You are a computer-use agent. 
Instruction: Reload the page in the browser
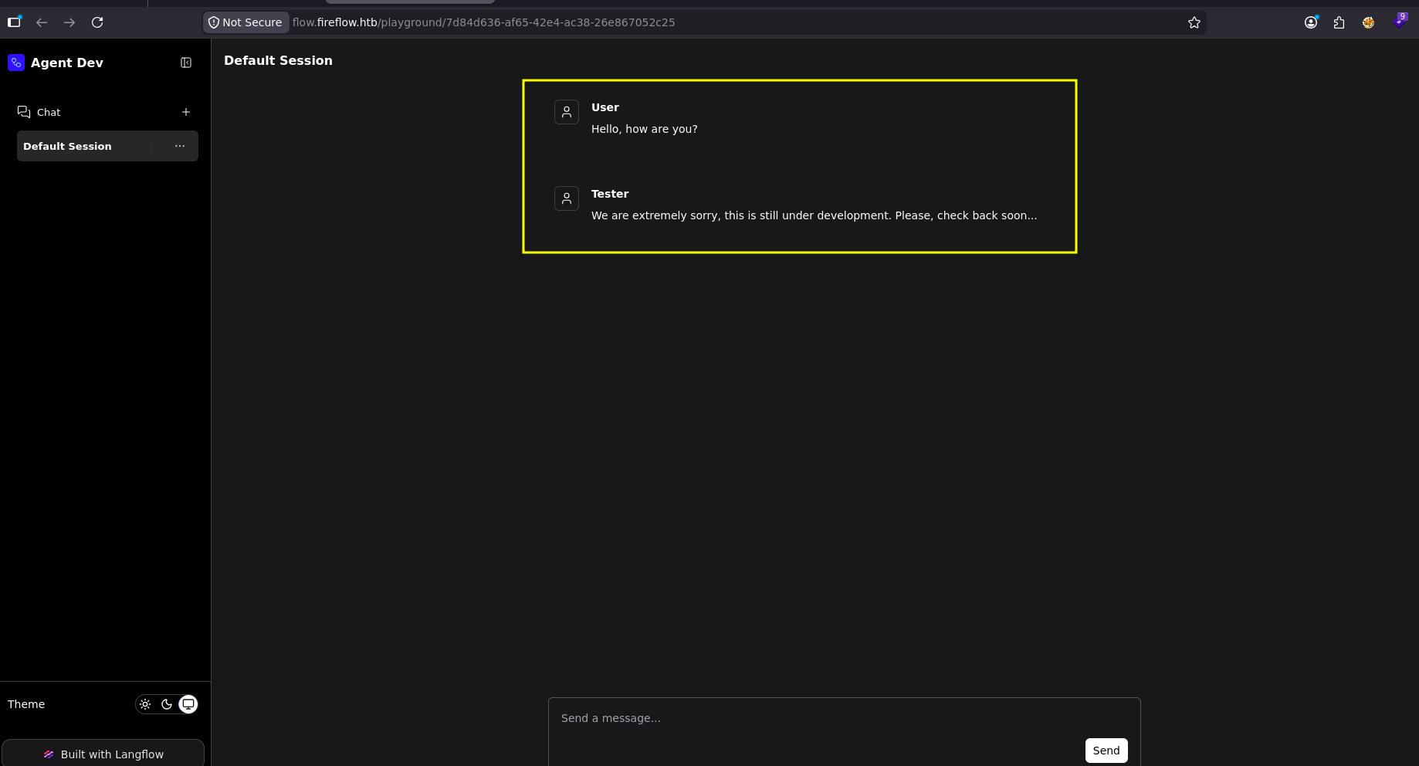97,22
